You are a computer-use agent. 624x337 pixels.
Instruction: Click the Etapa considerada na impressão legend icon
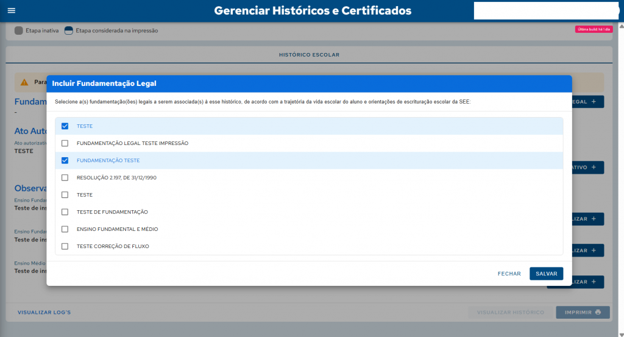(x=68, y=30)
